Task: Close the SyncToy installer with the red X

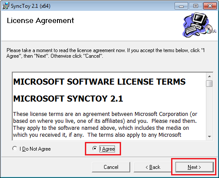Action: pyautogui.click(x=210, y=6)
